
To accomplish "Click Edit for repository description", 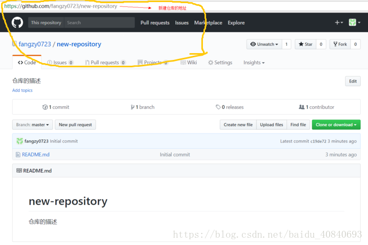I will point(353,81).
